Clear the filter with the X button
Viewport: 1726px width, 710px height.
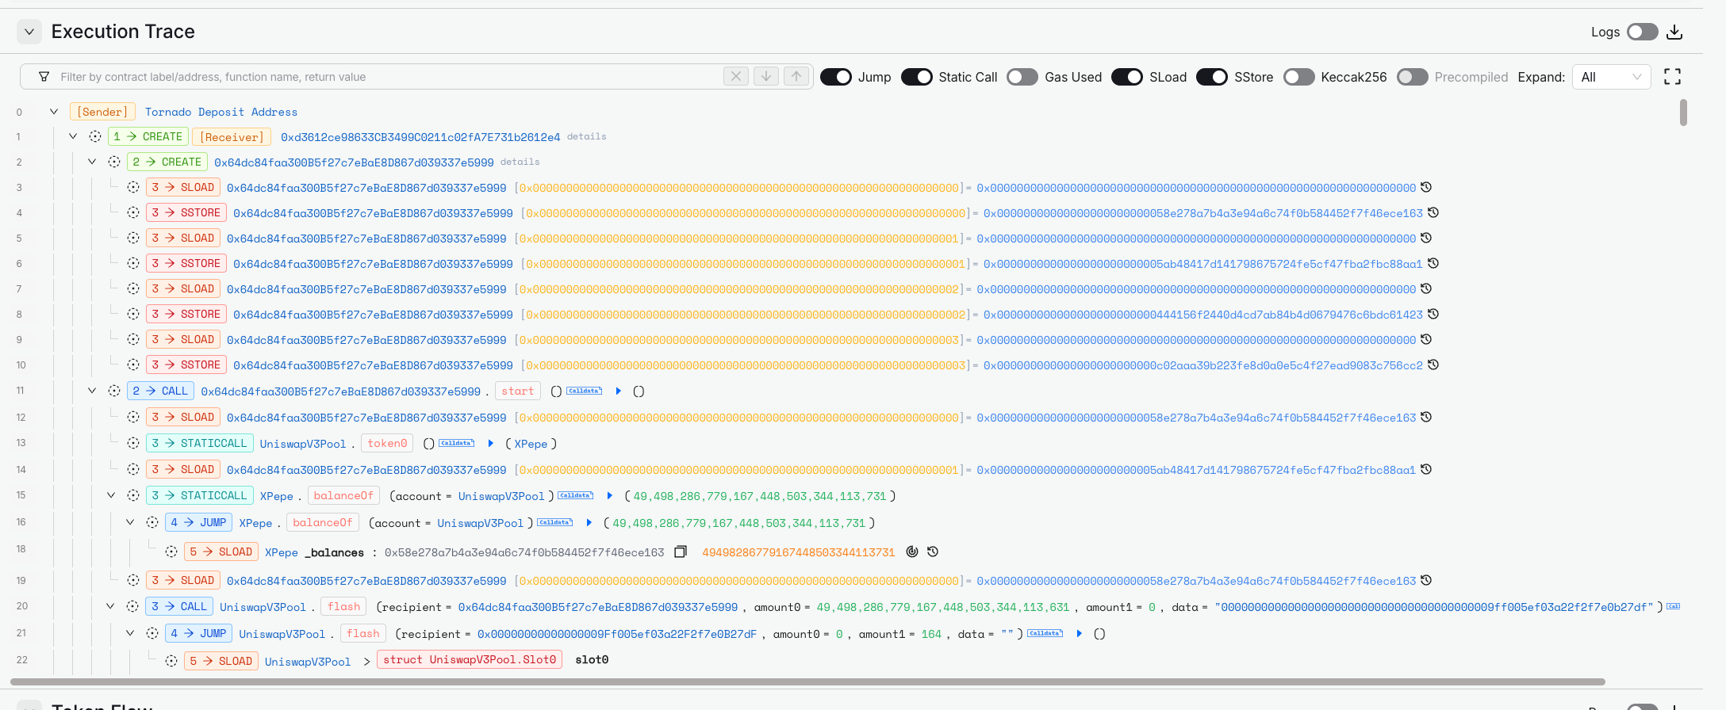[735, 76]
